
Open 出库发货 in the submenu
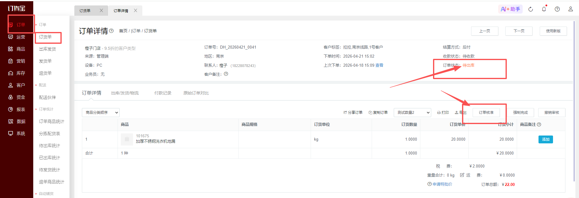(47, 49)
